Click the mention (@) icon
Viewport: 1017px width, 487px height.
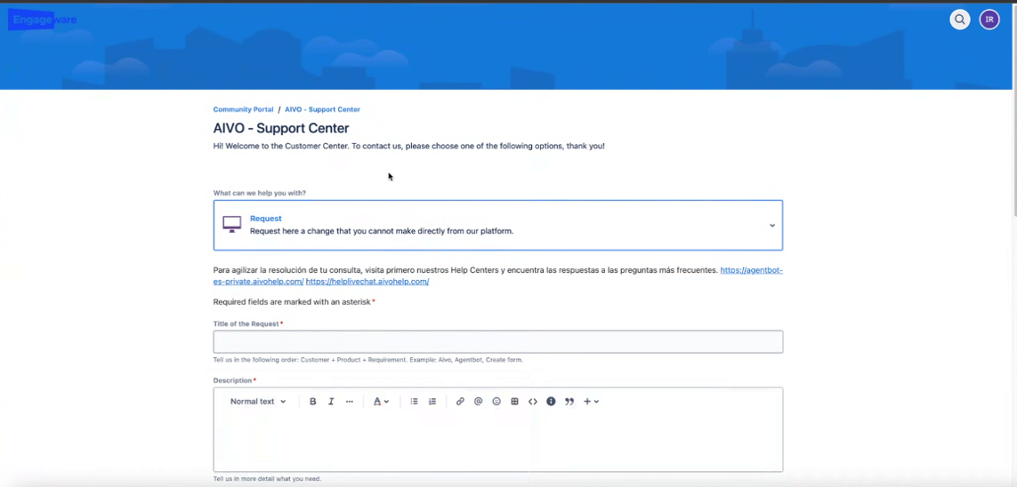478,402
